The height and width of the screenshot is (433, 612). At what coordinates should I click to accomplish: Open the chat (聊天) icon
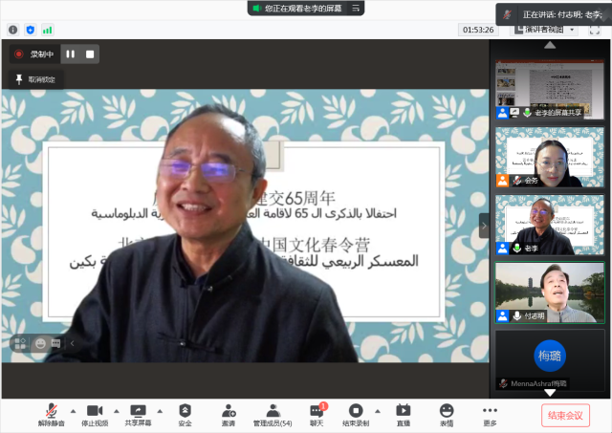317,410
